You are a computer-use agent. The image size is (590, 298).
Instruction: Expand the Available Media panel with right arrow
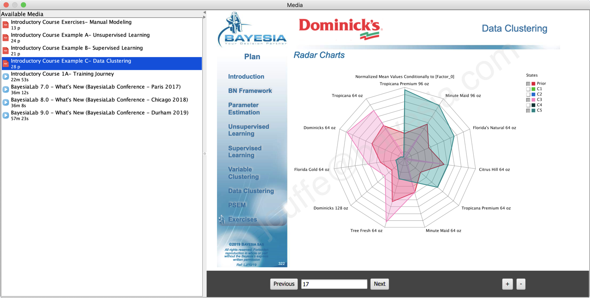click(x=204, y=17)
